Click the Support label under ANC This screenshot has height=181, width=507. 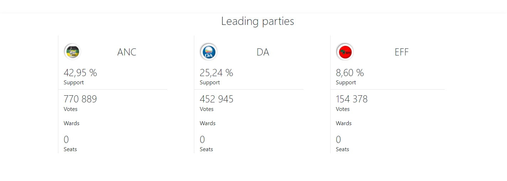pos(74,82)
